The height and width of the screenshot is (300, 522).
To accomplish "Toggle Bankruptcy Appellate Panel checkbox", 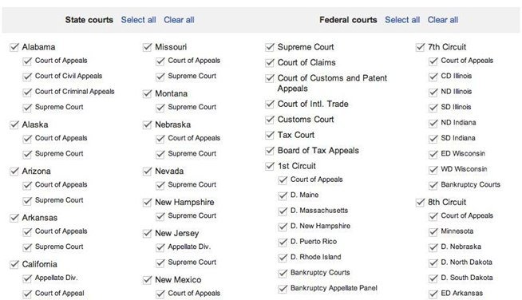I will (283, 288).
